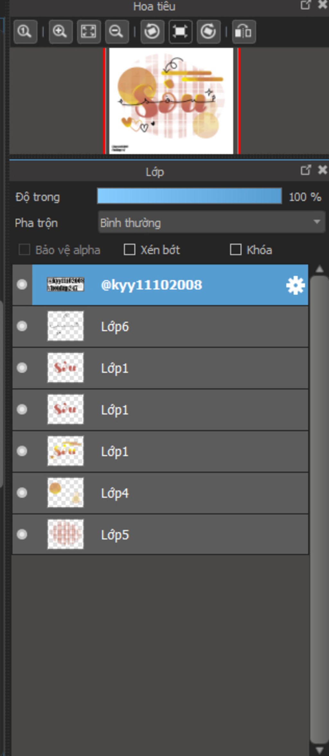Rotate canvas right in the navigator
Viewport: 329px width, 756px height.
pos(209,31)
